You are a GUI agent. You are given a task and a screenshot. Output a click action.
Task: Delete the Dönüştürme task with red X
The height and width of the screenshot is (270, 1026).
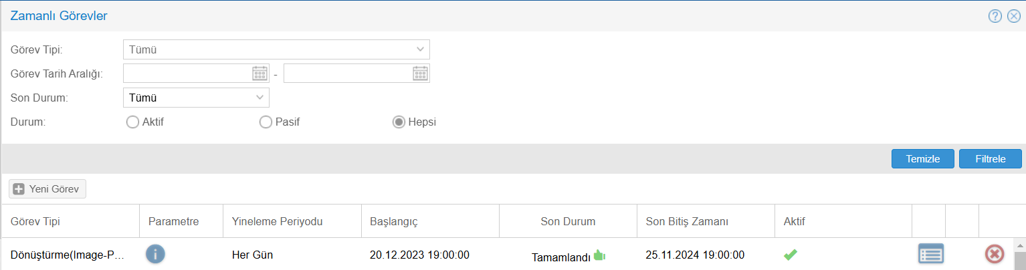point(995,254)
